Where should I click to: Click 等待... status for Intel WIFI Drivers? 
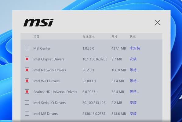click(x=134, y=81)
